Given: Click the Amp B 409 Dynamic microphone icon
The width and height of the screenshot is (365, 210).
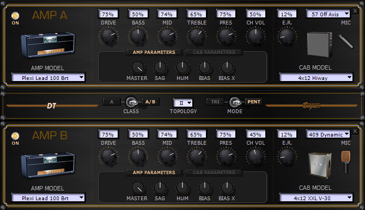Looking at the screenshot, I should (x=346, y=162).
